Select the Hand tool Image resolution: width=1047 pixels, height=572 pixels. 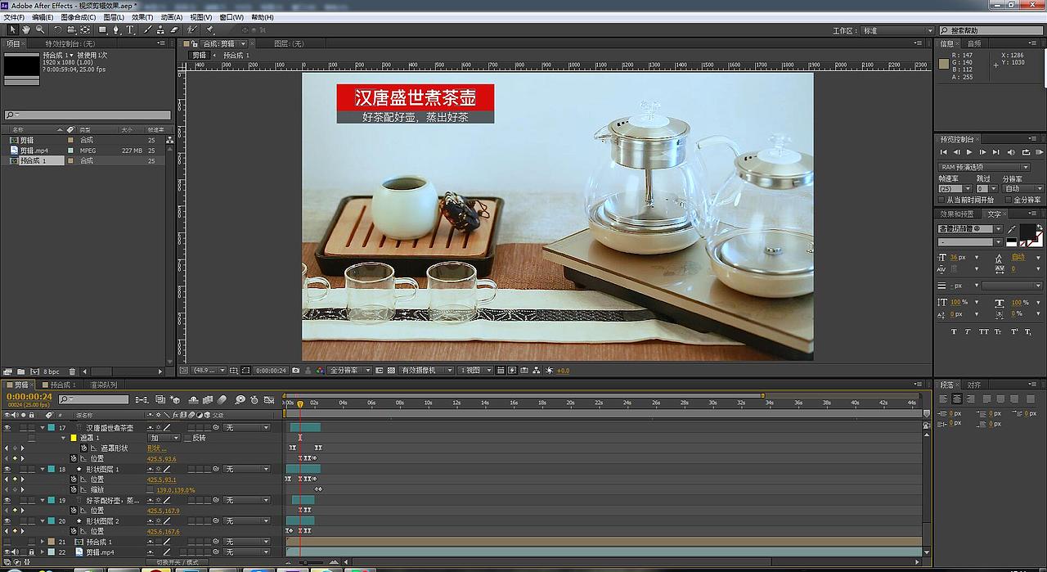pyautogui.click(x=26, y=29)
